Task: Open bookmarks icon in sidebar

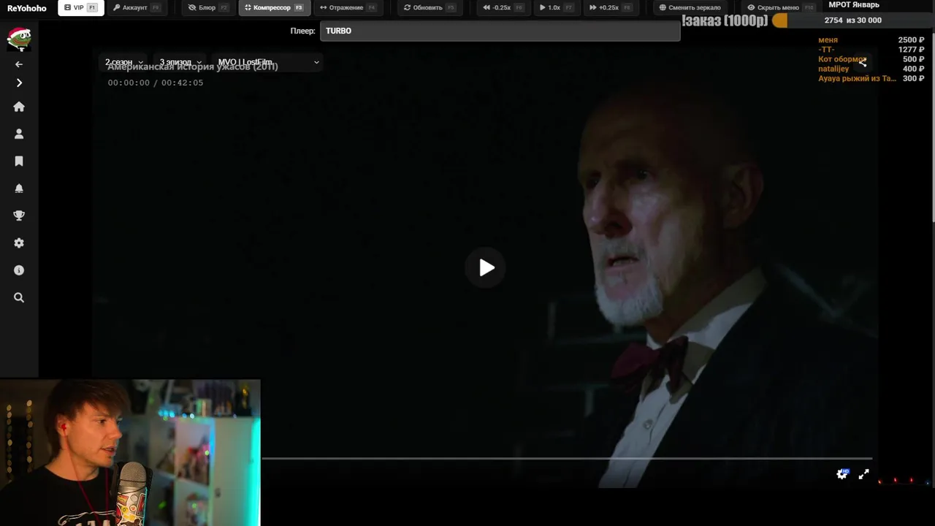Action: point(19,161)
